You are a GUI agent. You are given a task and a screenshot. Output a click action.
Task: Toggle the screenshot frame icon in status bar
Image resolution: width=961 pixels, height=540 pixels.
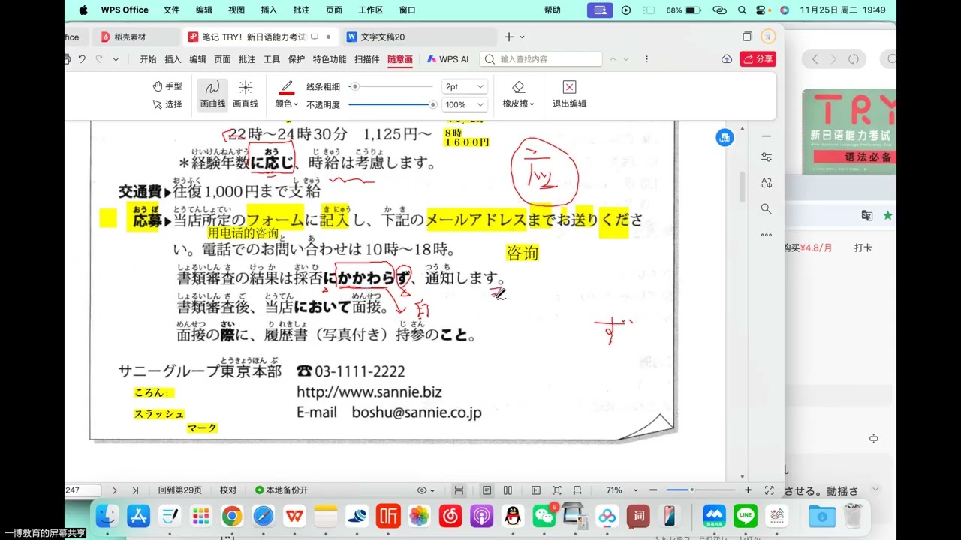pyautogui.click(x=556, y=490)
